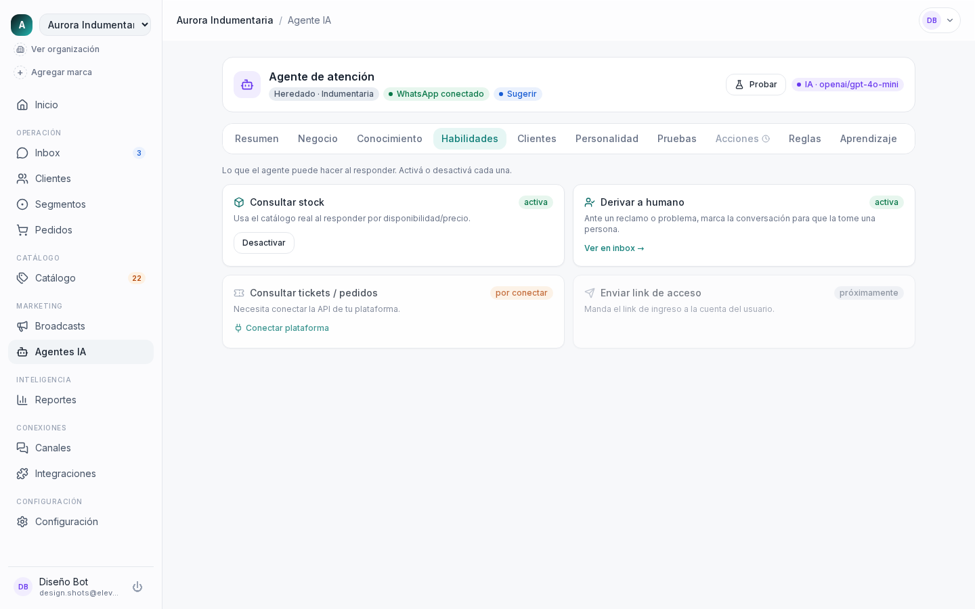Image resolution: width=975 pixels, height=609 pixels.
Task: Click the Canales messages icon
Action: tap(22, 448)
